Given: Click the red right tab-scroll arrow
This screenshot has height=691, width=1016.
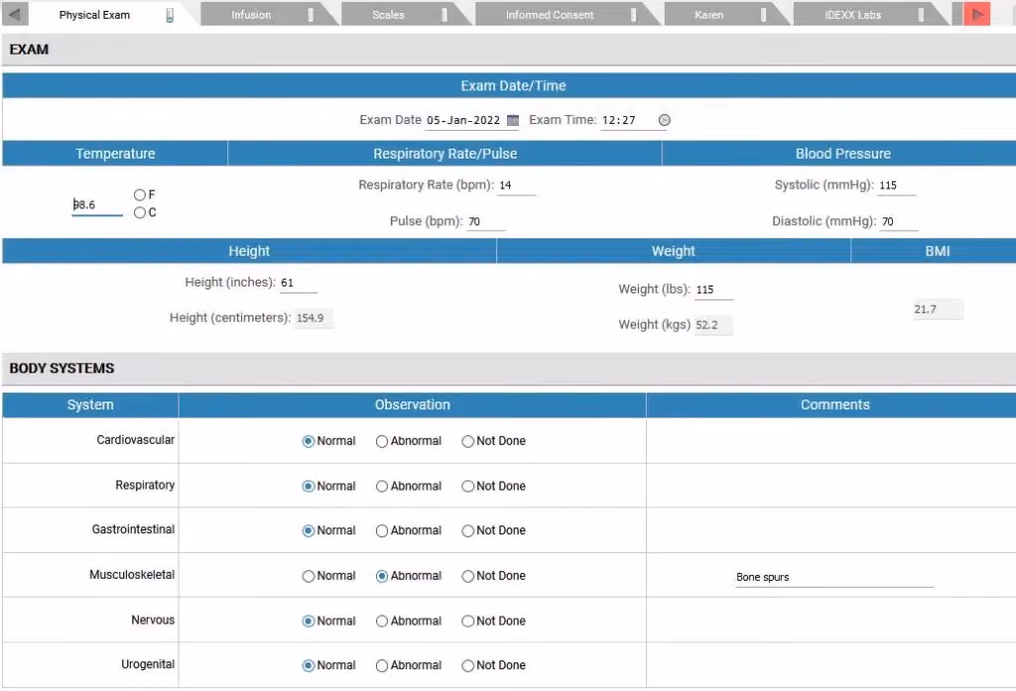Looking at the screenshot, I should tap(976, 14).
